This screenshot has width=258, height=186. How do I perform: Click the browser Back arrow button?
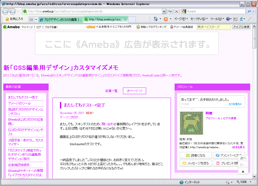(x=5, y=11)
